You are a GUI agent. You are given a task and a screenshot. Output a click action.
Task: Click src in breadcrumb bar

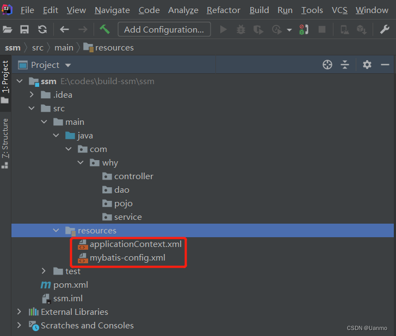pos(38,48)
